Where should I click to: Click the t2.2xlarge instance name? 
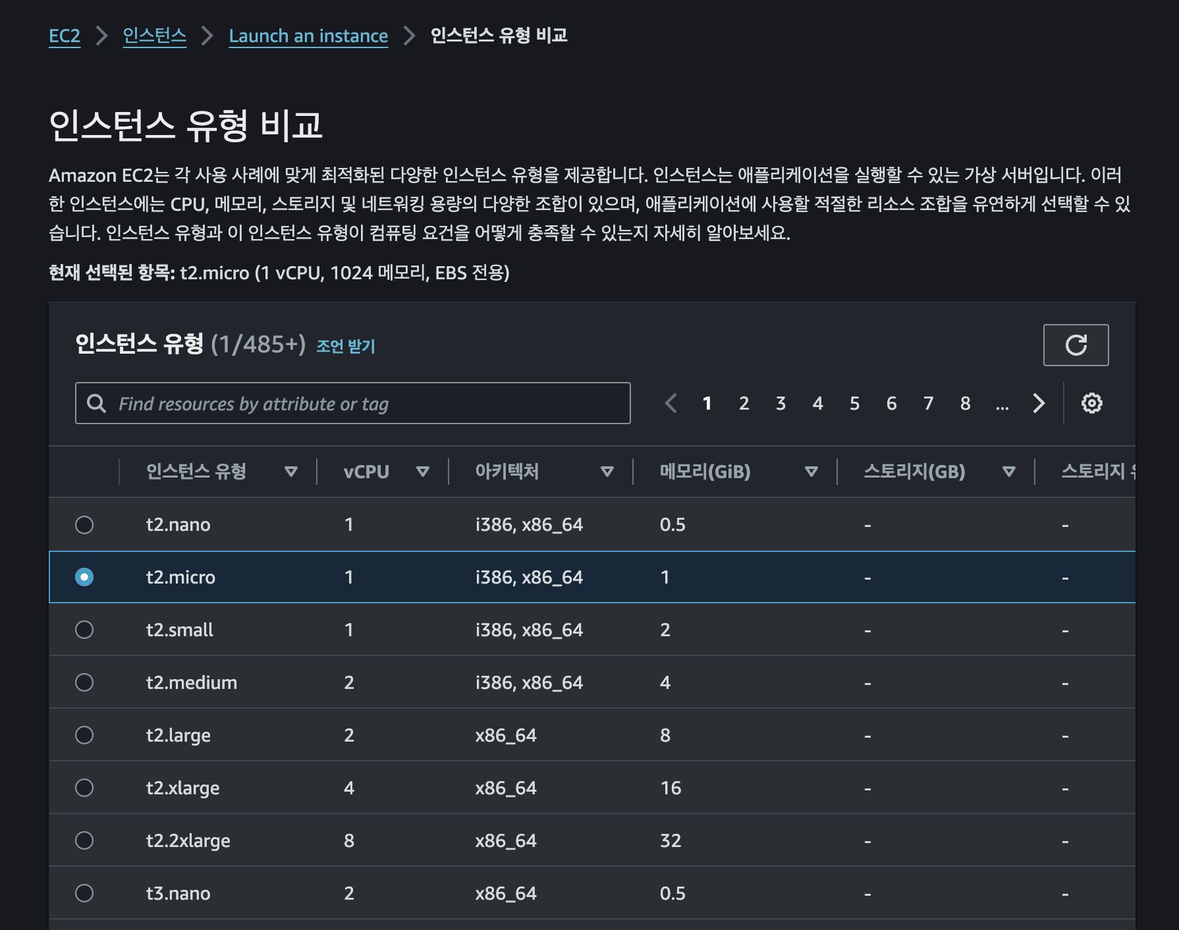pyautogui.click(x=188, y=841)
